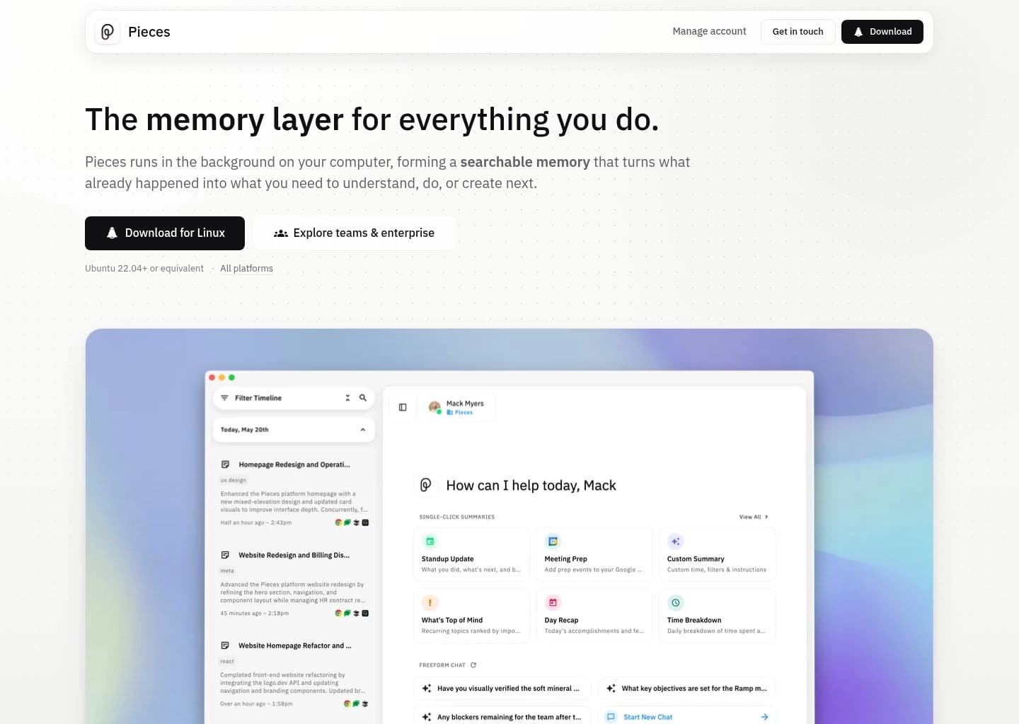Click the 'Half an hour ago – 2:43pm' timestamp
This screenshot has height=724, width=1019.
click(256, 522)
